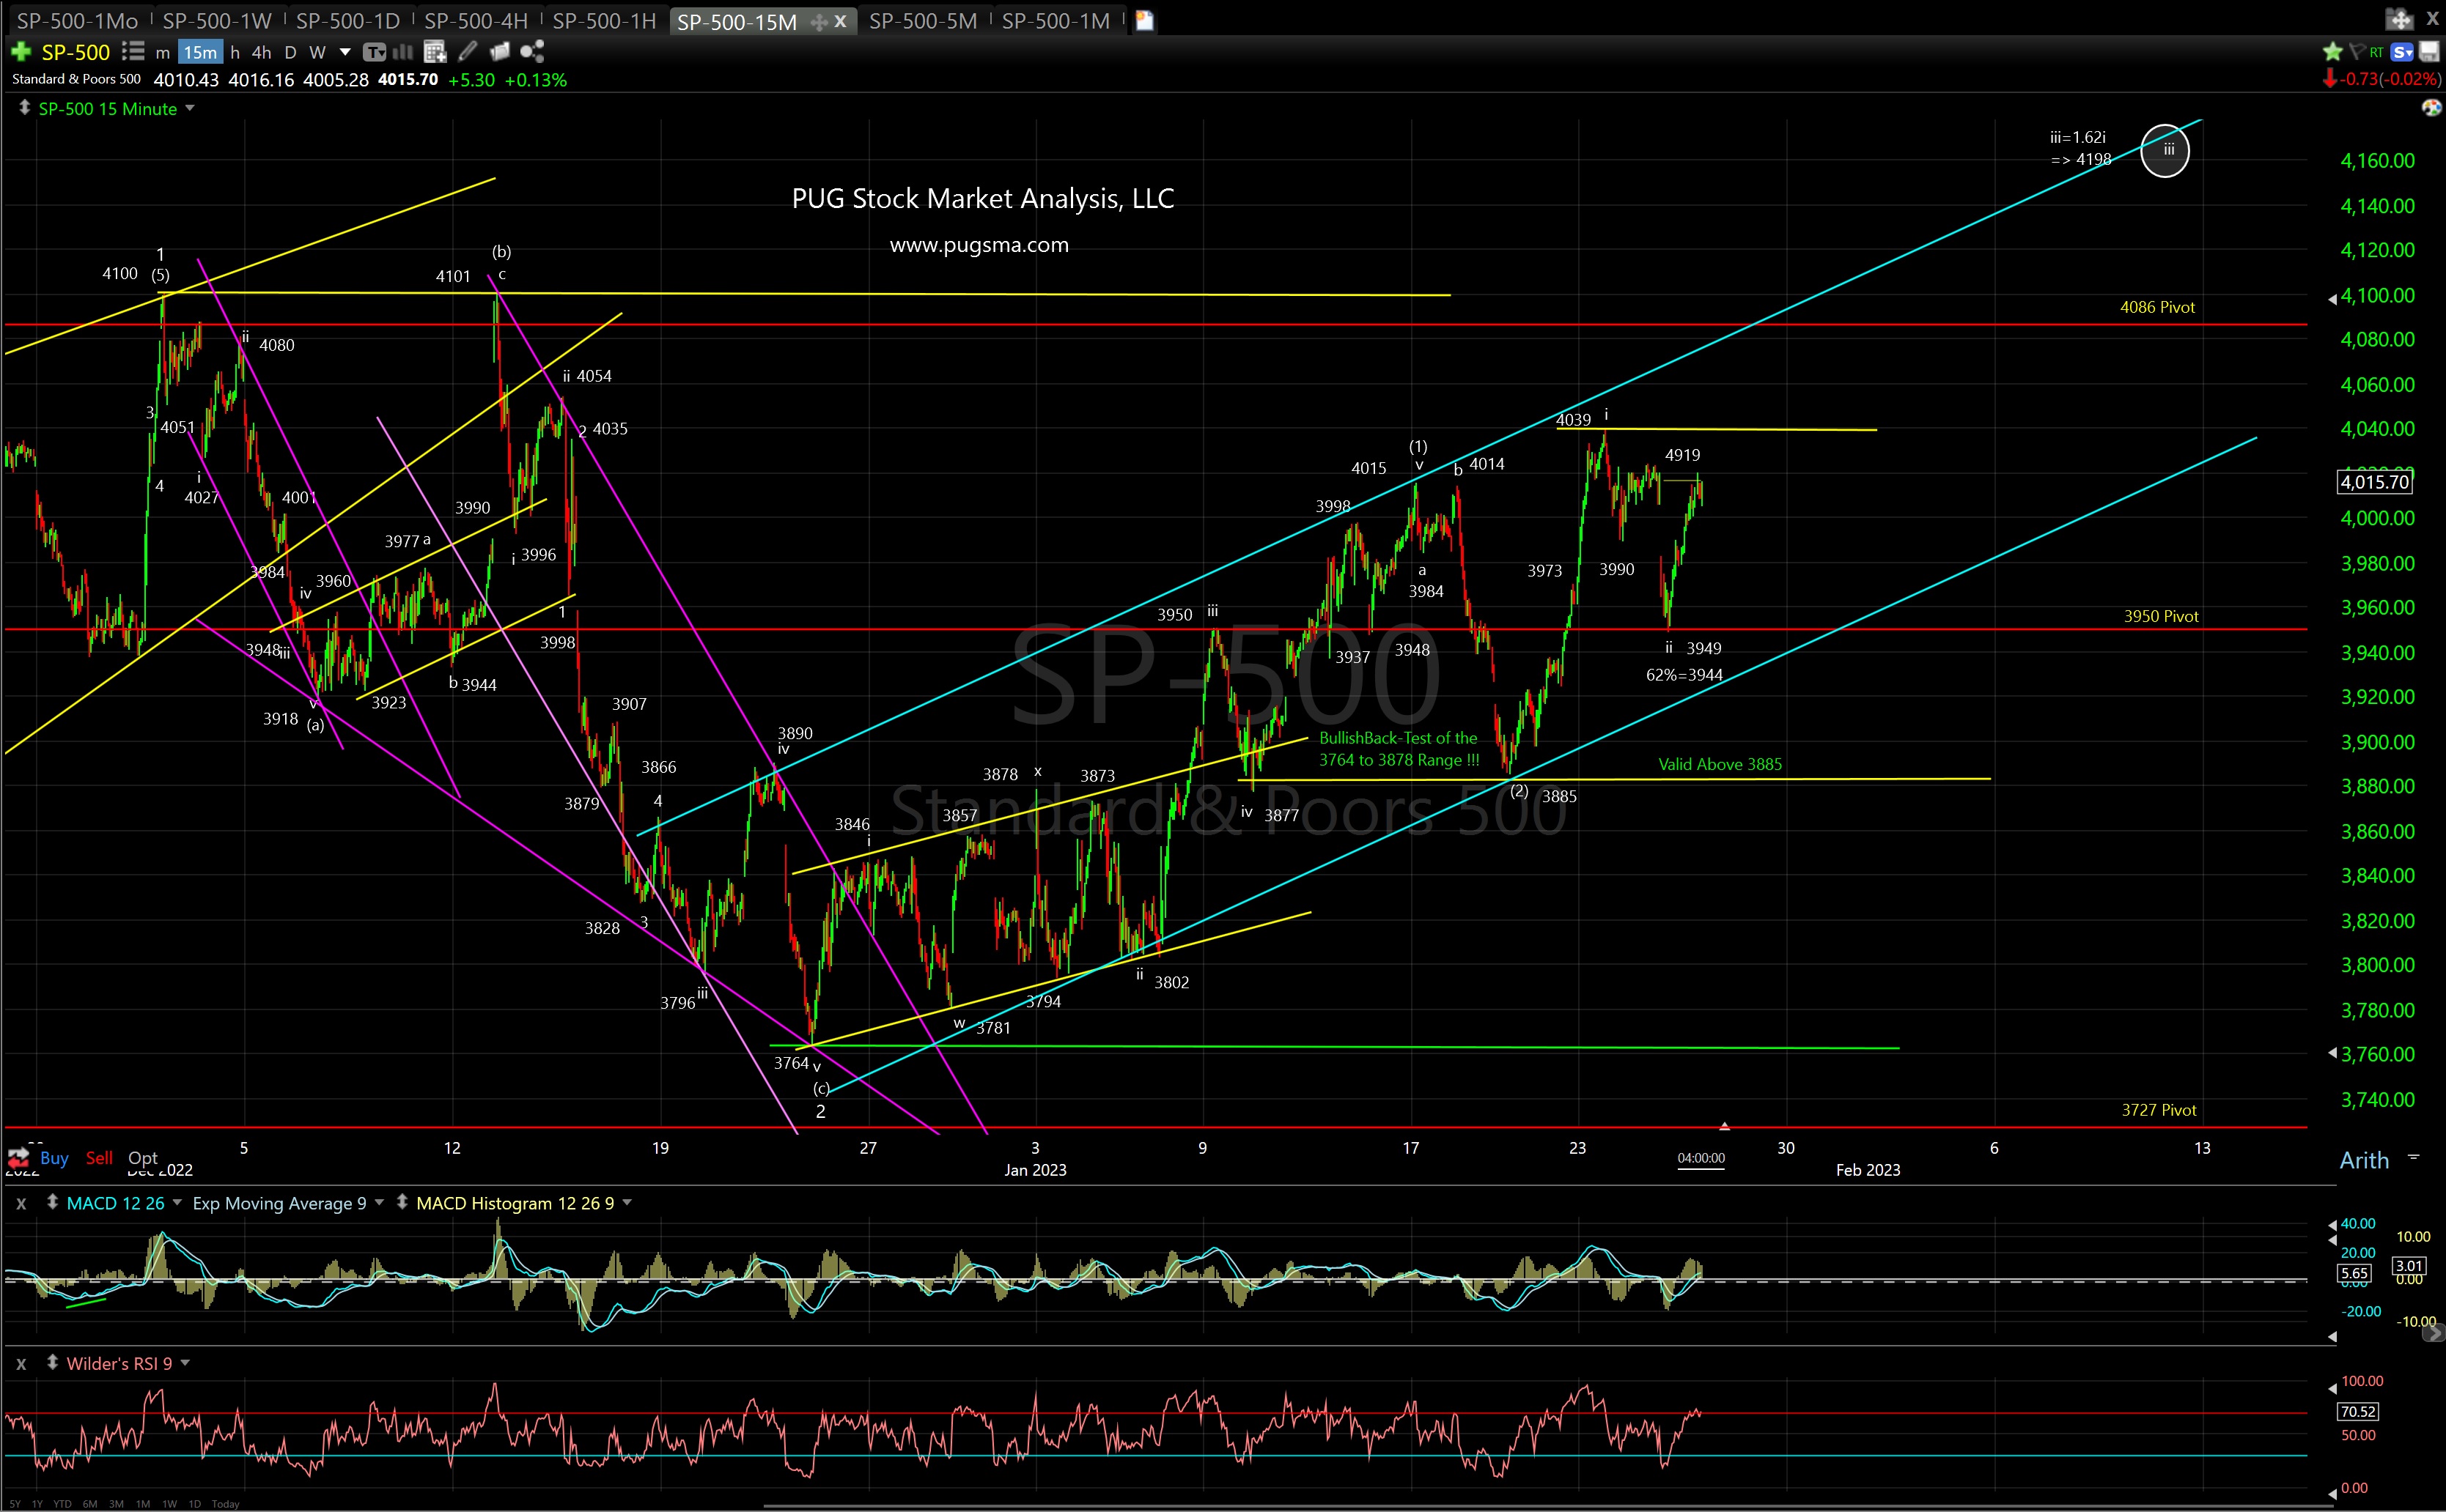Screen dimensions: 2446x1512
Task: Open the add-symbol green plus icon
Action: 21,52
